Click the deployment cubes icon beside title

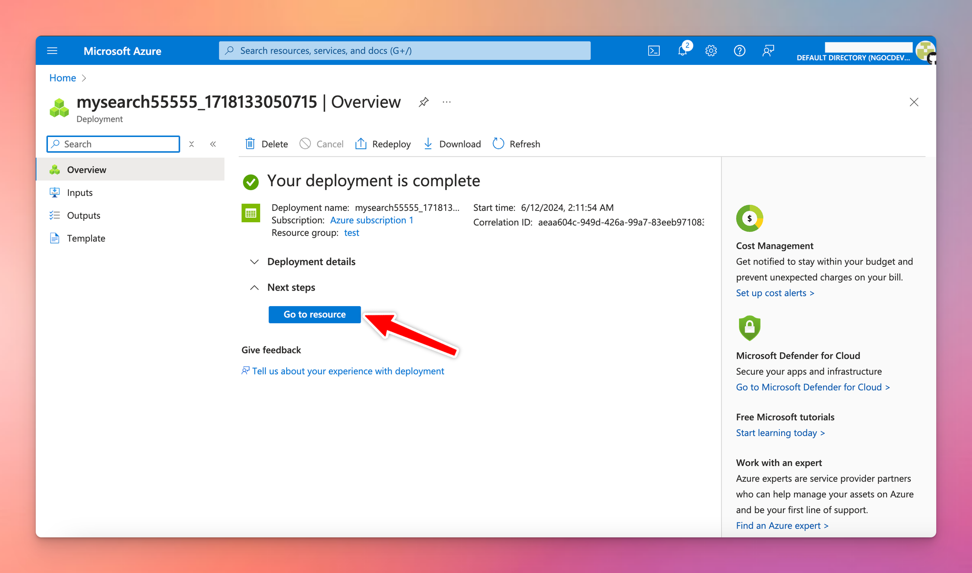point(59,108)
